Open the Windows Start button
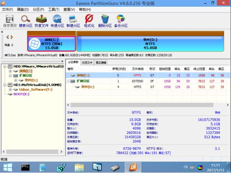The height and width of the screenshot is (173, 231). coord(8,167)
